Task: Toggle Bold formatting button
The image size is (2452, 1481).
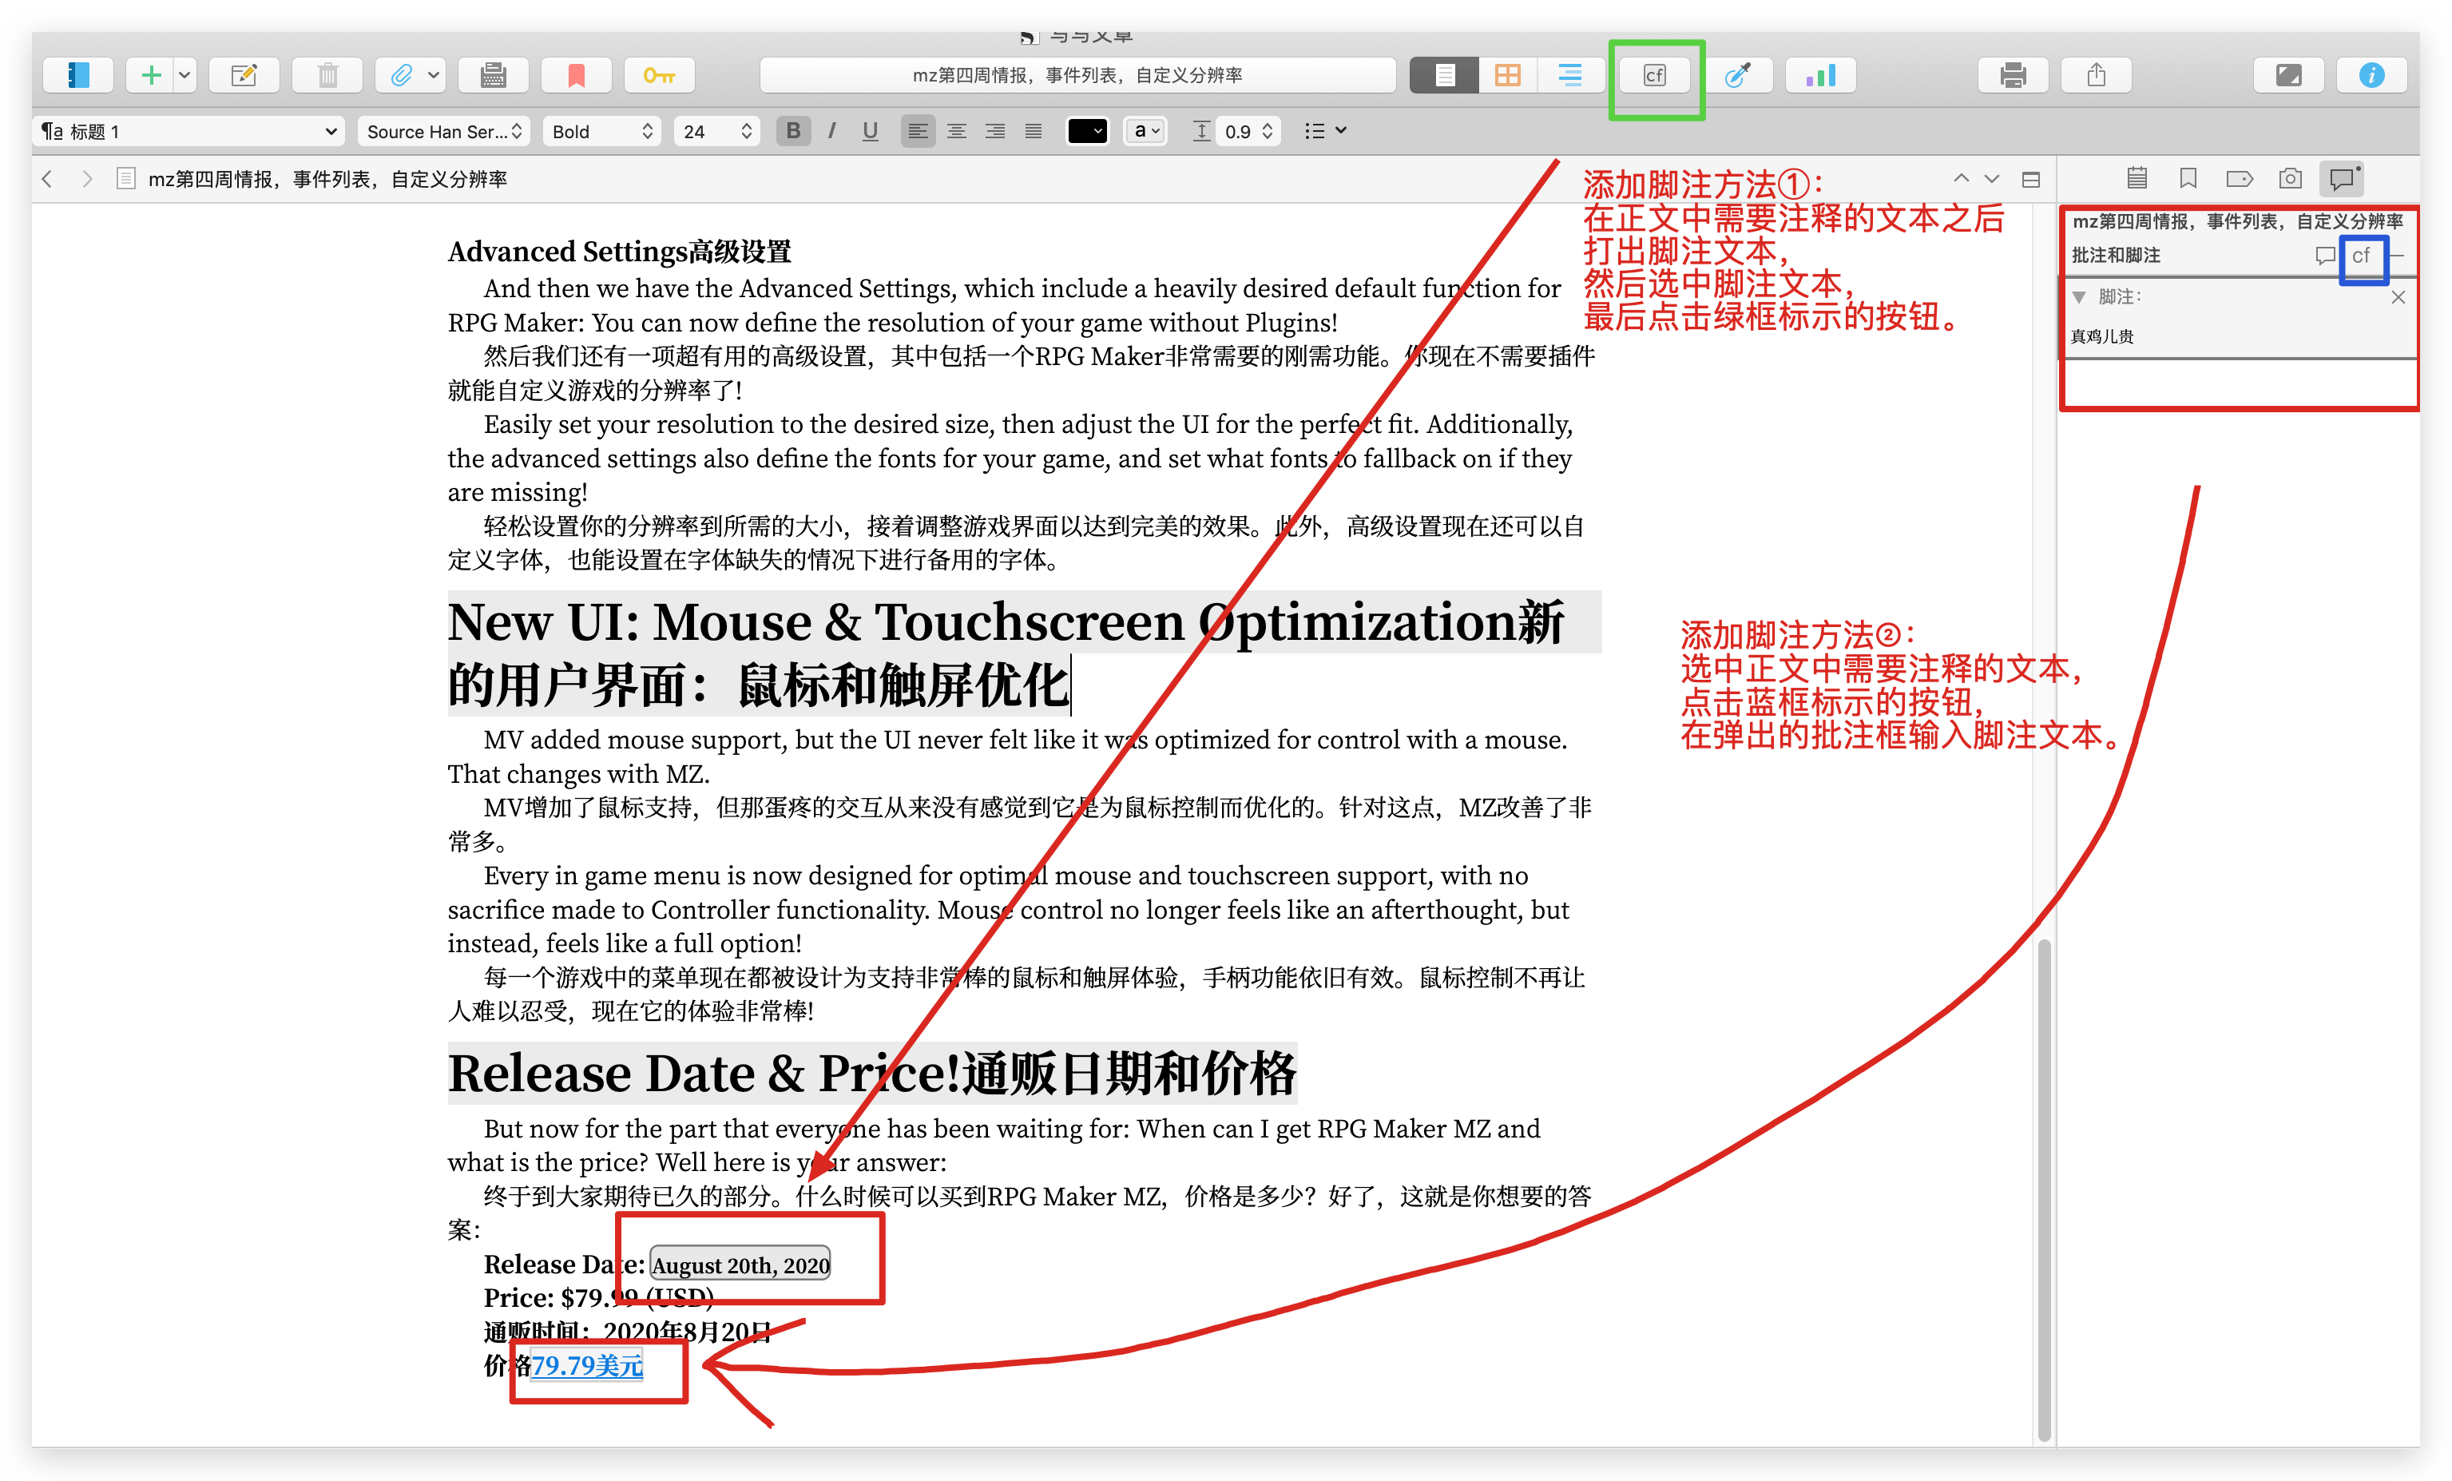Action: pos(792,130)
